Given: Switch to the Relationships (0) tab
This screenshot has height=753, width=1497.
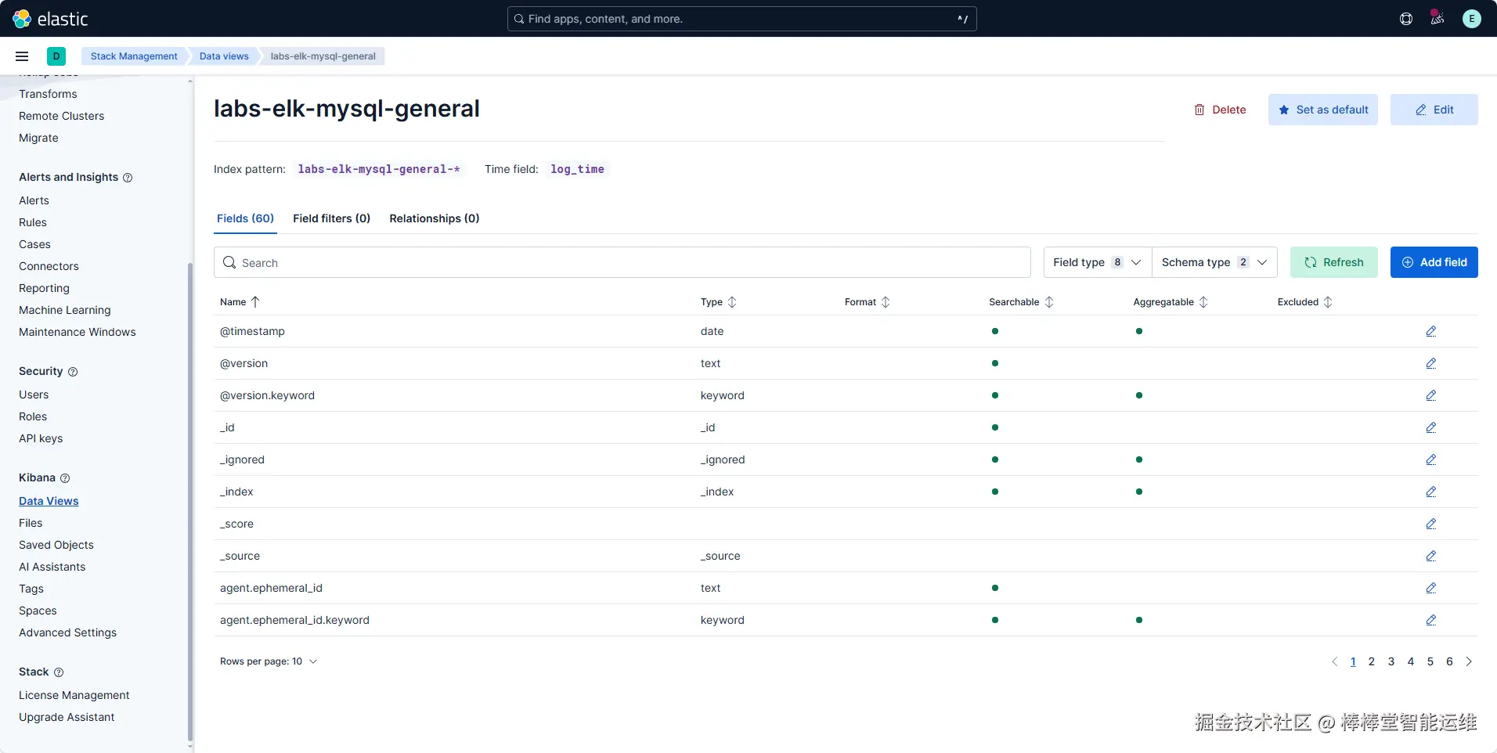Looking at the screenshot, I should [435, 218].
